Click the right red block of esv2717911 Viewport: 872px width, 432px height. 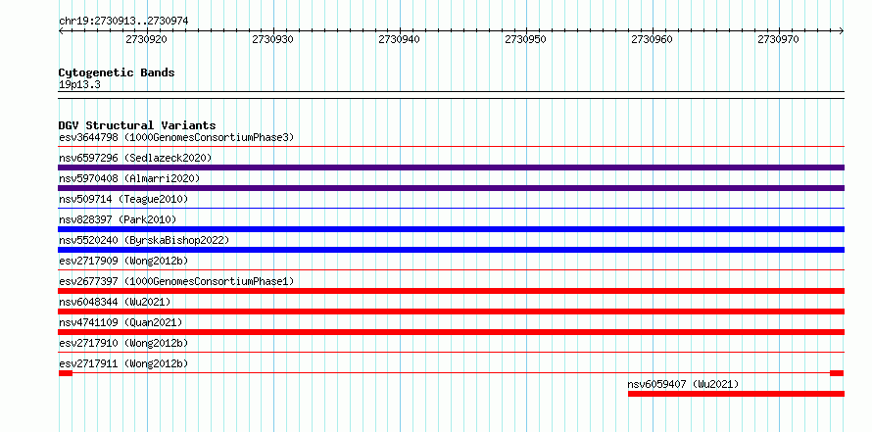pyautogui.click(x=837, y=373)
